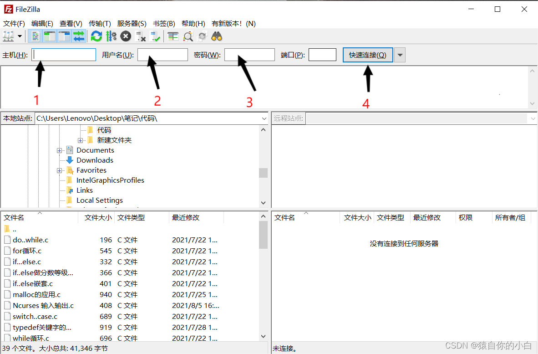Image resolution: width=538 pixels, height=354 pixels.
Task: Select the file if...else.c
Action: click(26, 262)
